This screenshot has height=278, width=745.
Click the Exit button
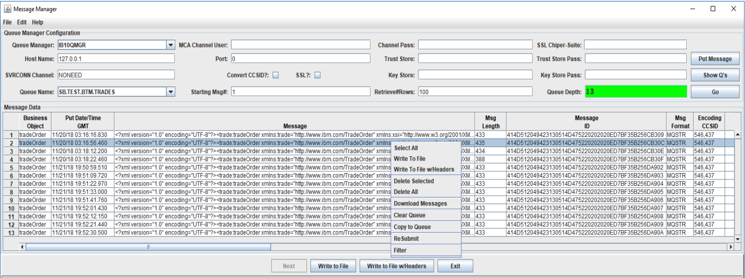point(455,265)
